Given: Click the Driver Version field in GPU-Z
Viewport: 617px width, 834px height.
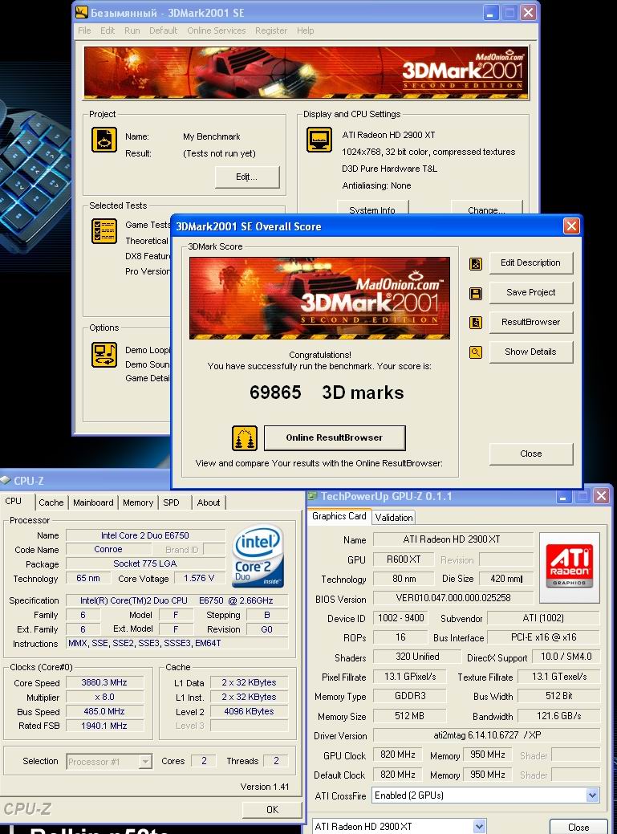Looking at the screenshot, I should (486, 735).
